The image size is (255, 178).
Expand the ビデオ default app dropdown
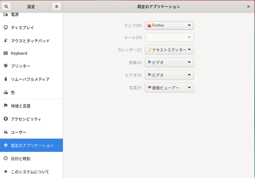point(169,75)
